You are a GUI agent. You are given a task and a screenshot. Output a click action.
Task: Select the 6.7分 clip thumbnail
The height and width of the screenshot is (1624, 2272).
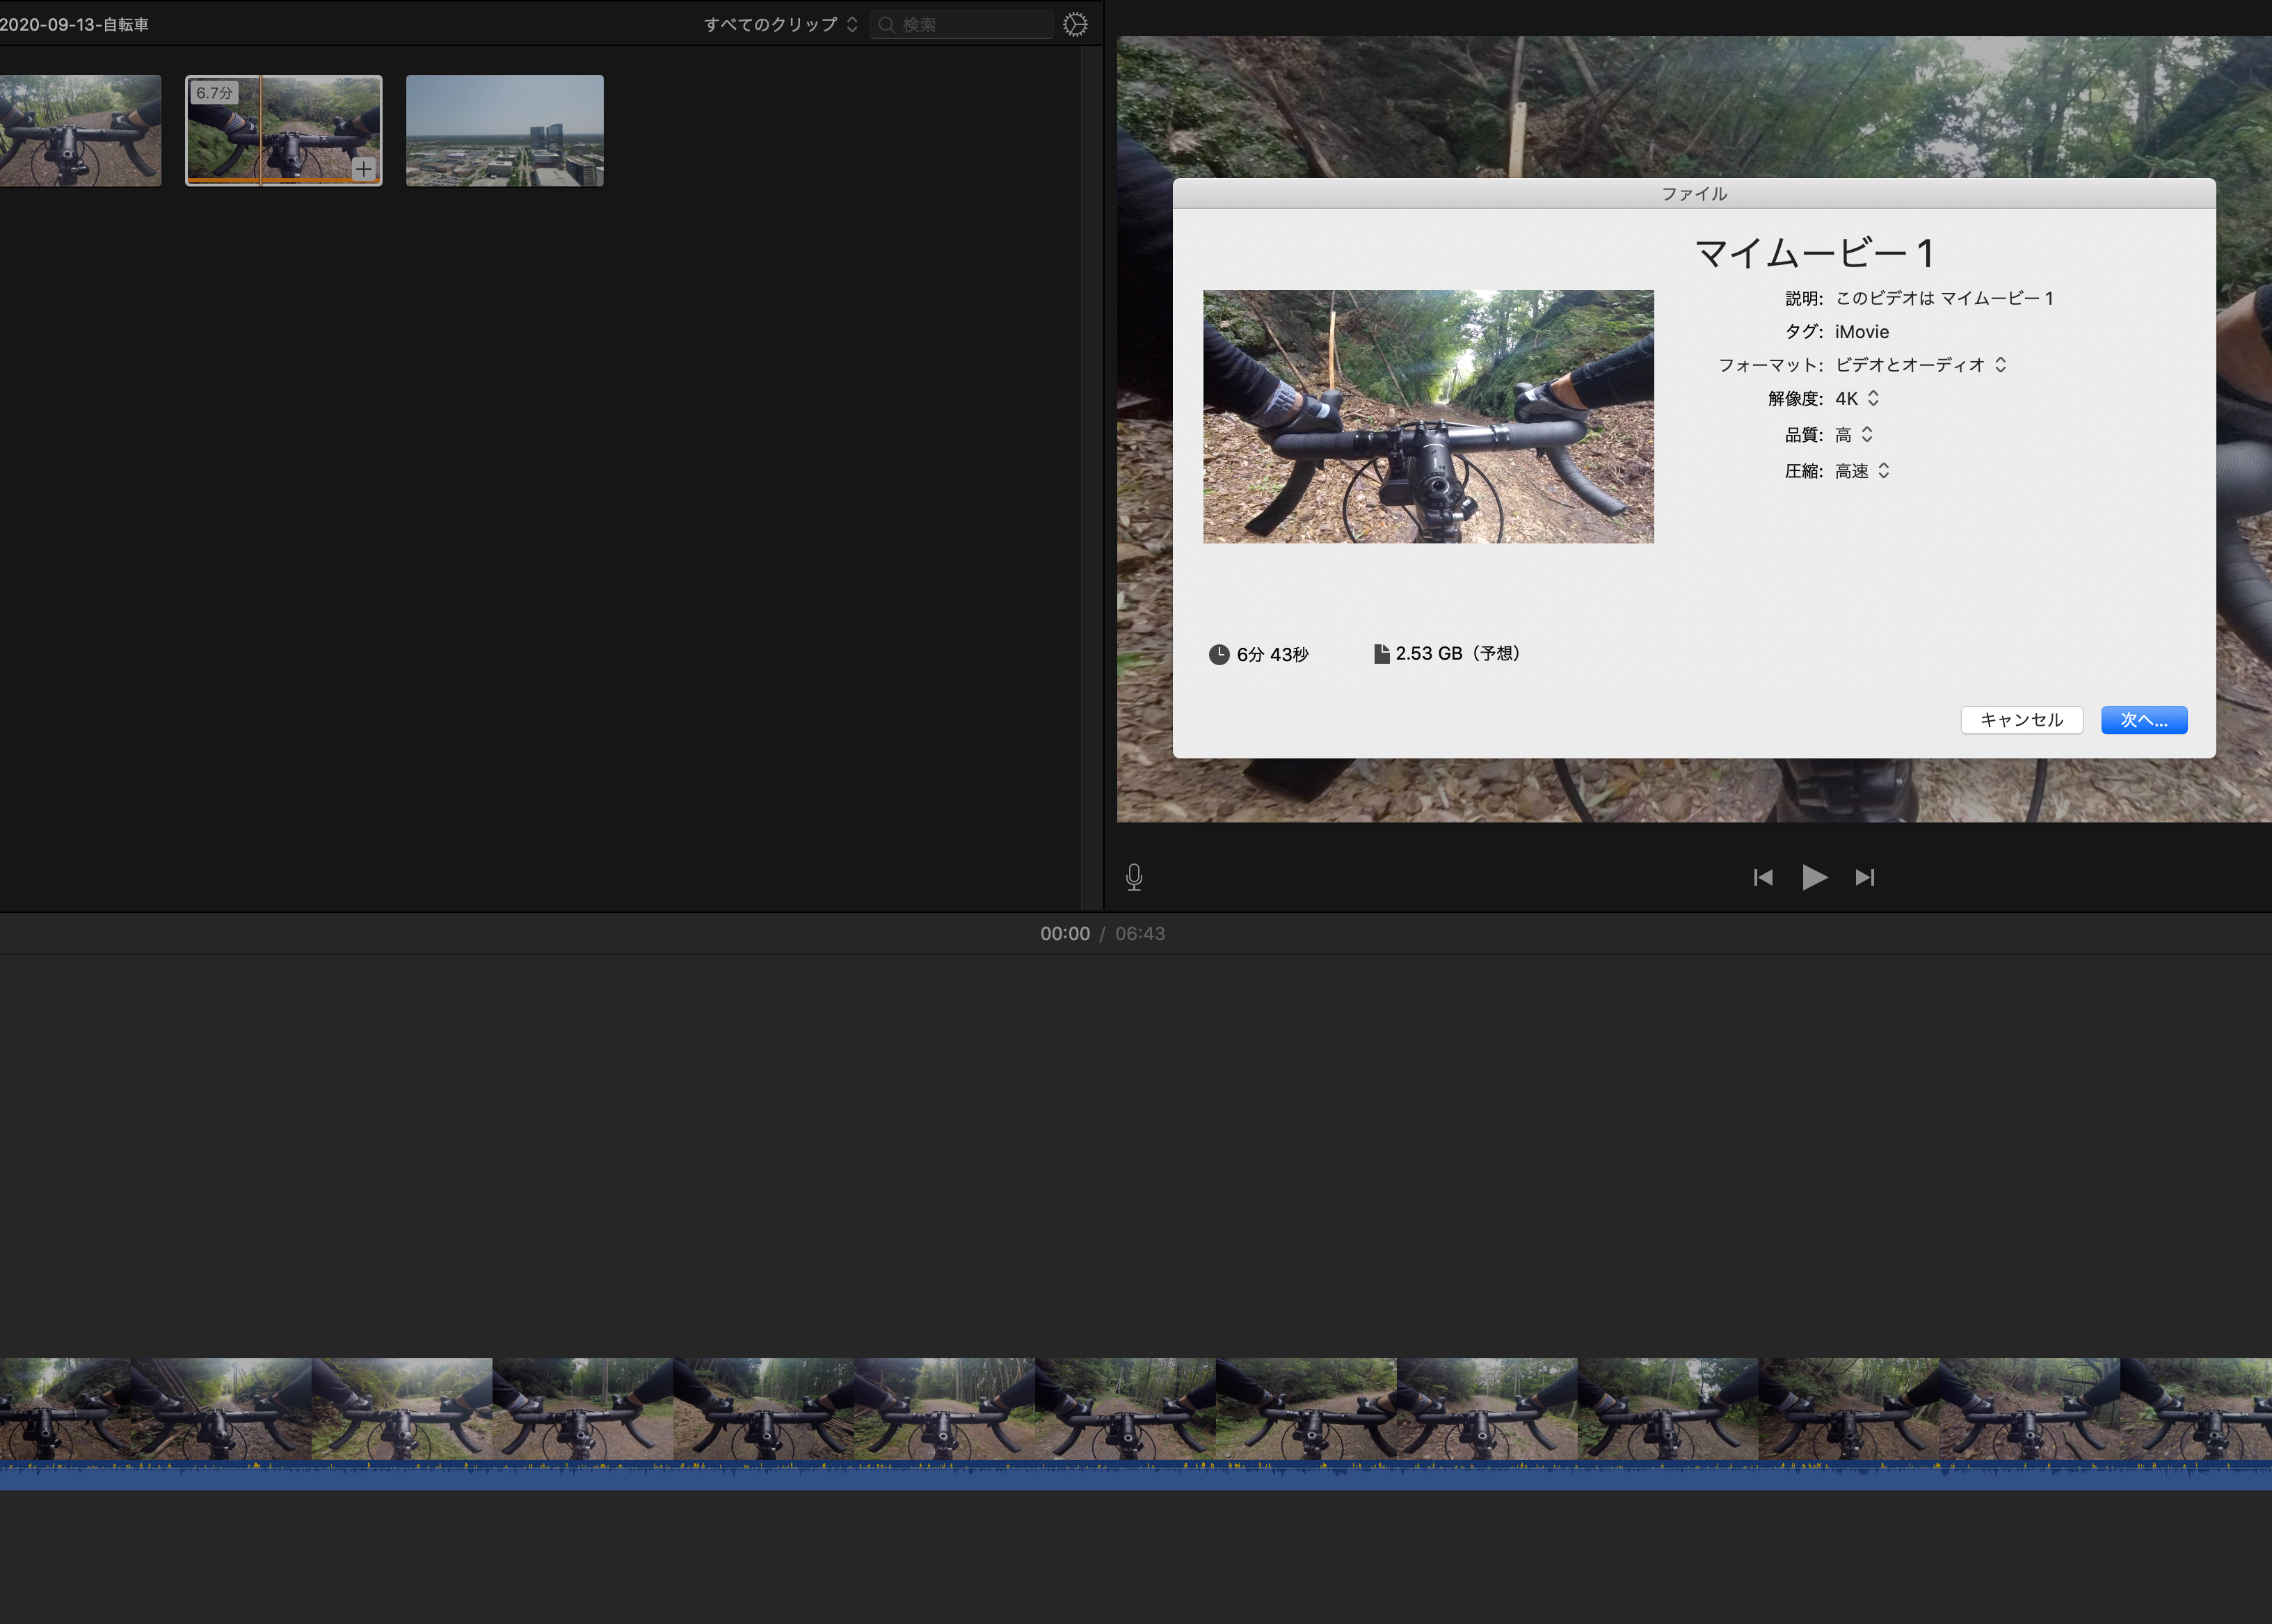tap(284, 130)
